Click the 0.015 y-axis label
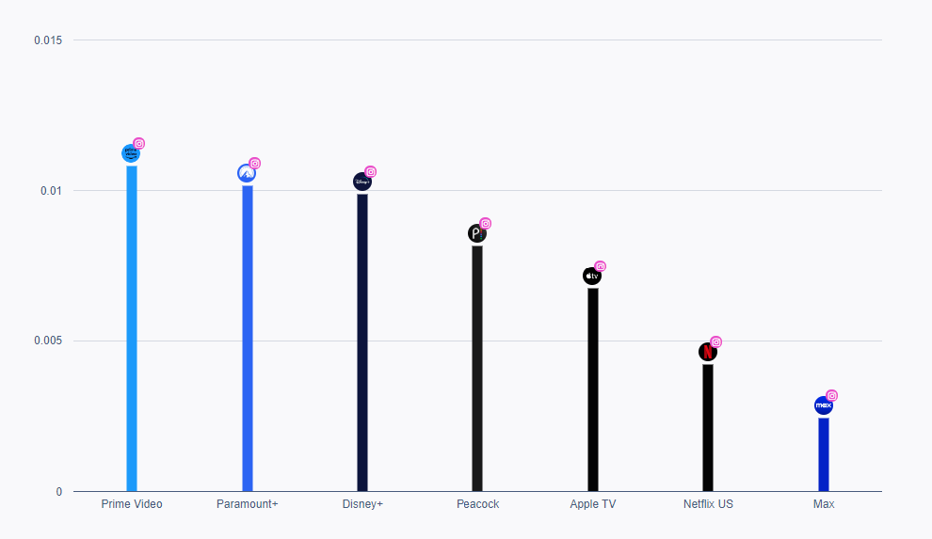 [48, 40]
